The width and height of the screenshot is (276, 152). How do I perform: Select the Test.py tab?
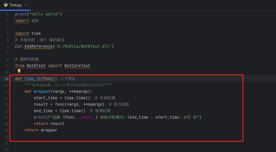[x=15, y=5]
